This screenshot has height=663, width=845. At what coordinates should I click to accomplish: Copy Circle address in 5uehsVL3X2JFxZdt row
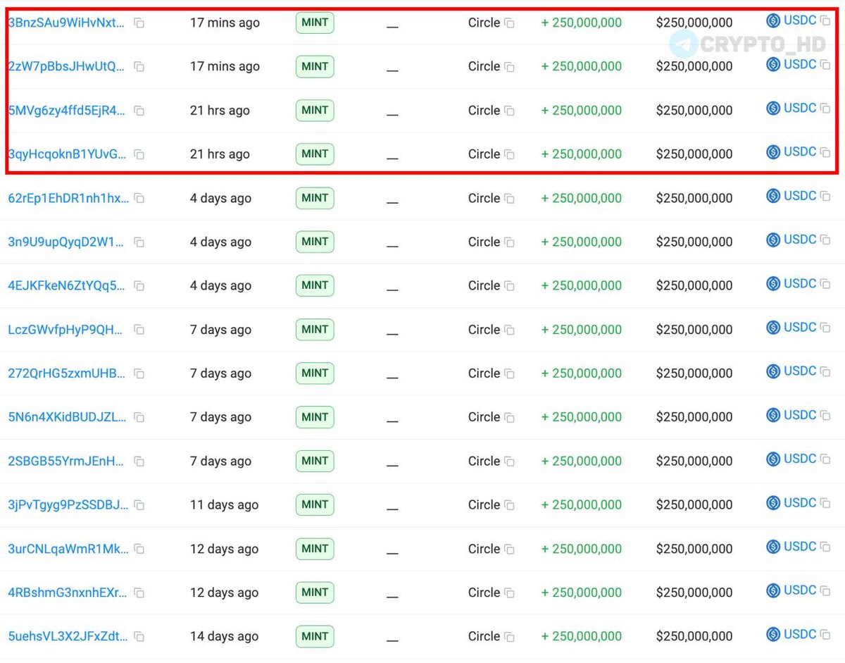point(509,636)
